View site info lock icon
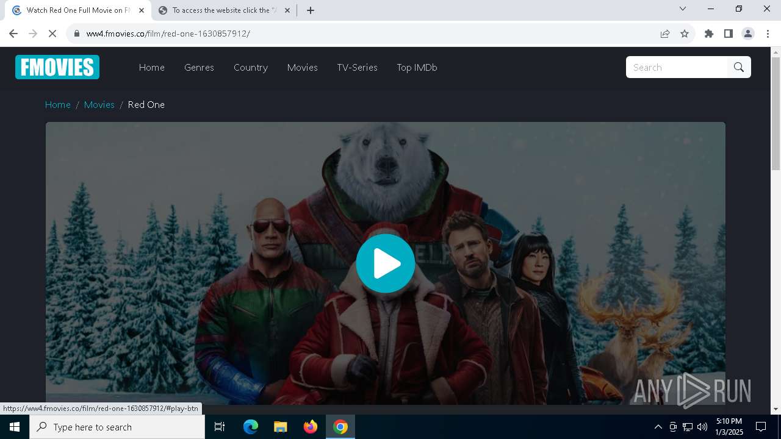 point(77,34)
